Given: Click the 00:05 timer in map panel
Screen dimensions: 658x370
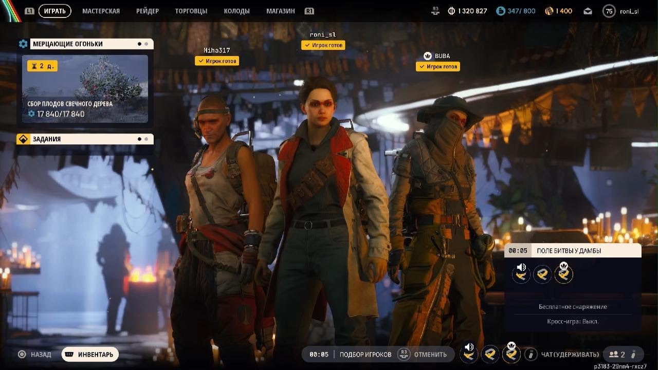Looking at the screenshot, I should pos(518,251).
